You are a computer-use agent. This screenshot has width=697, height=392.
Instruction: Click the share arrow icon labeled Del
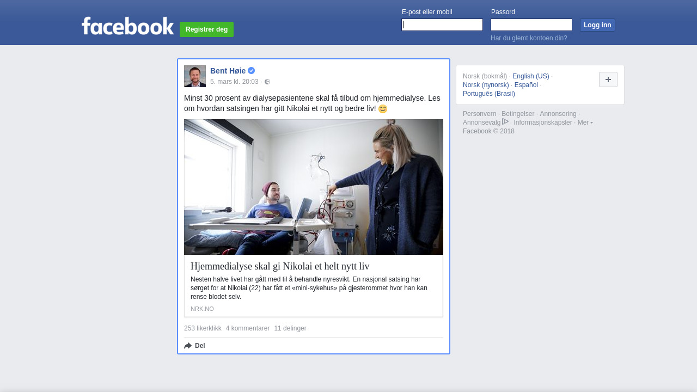coord(188,346)
